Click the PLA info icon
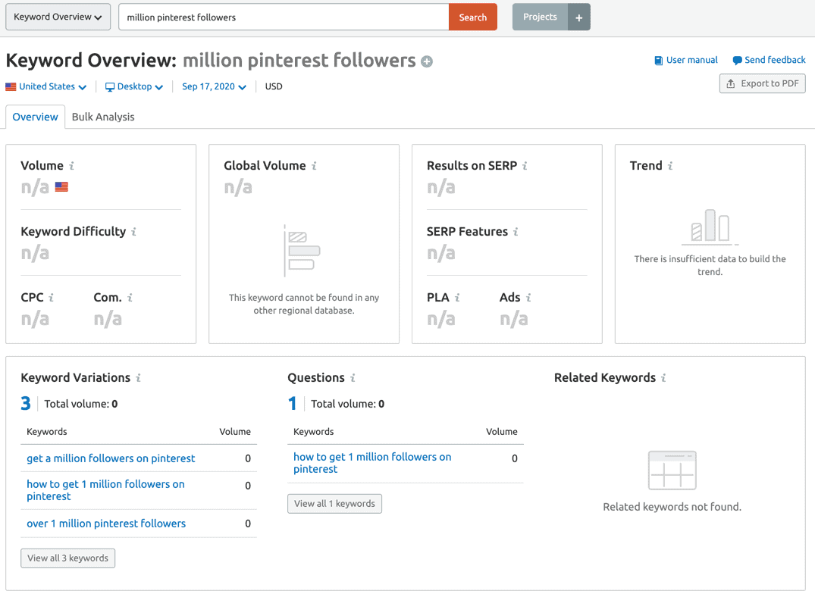 [x=457, y=298]
